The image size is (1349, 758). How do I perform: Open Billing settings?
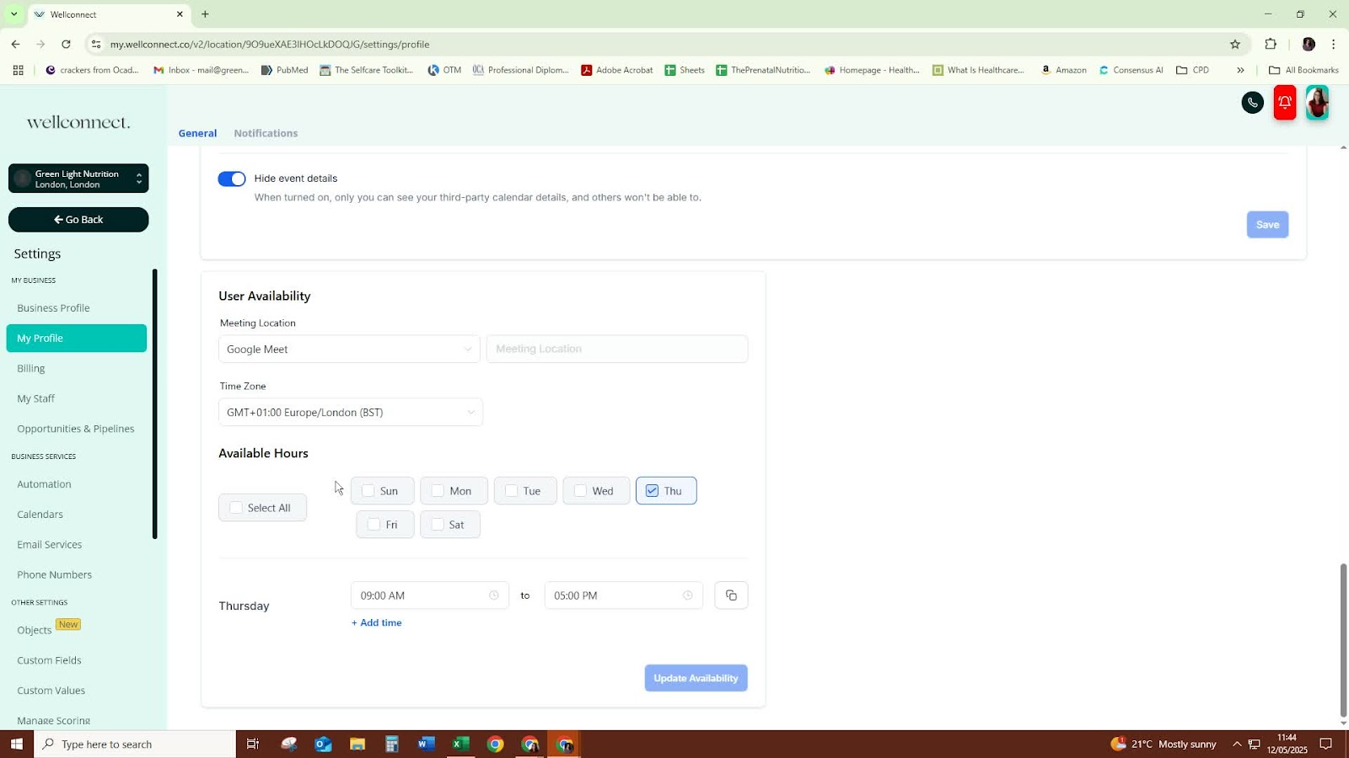[x=31, y=369]
